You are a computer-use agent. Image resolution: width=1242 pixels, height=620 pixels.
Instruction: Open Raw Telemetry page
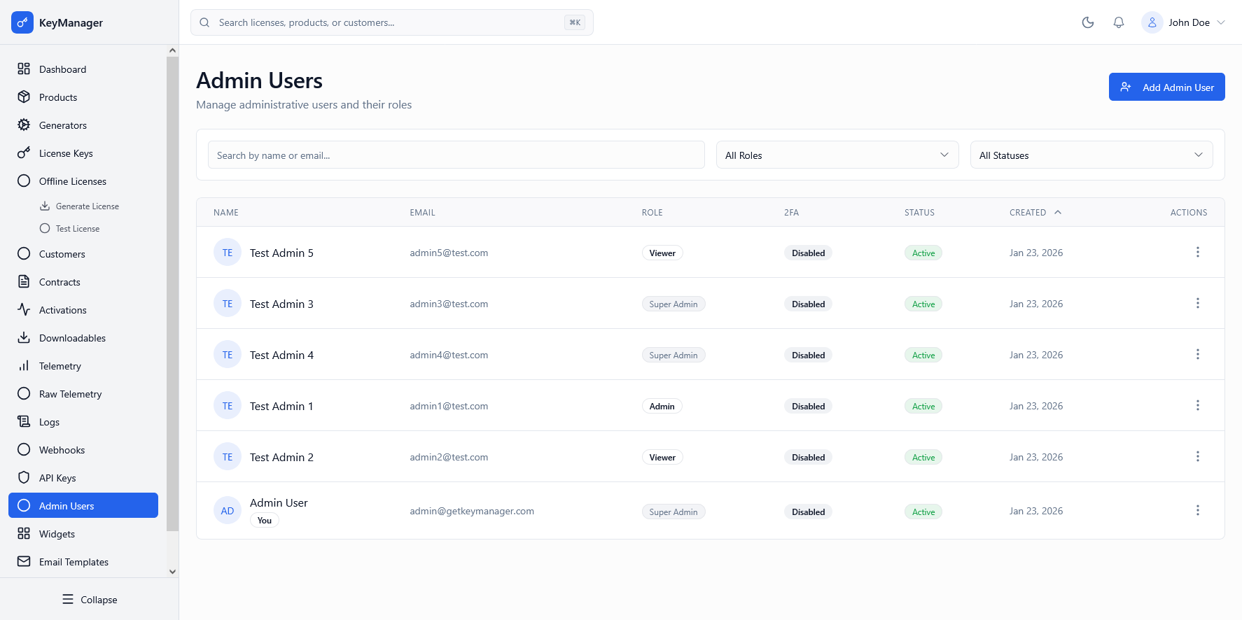(83, 393)
